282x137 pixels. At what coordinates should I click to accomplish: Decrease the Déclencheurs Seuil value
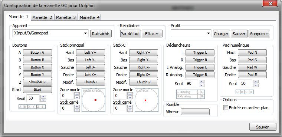pyautogui.click(x=202, y=85)
